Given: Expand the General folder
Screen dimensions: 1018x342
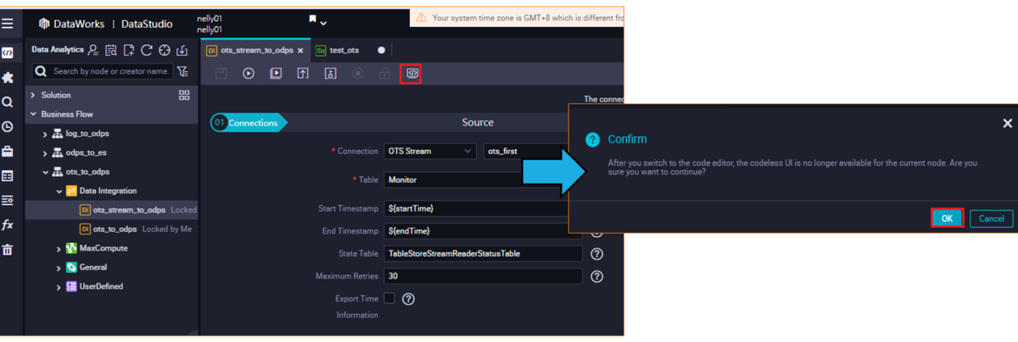Looking at the screenshot, I should 59,268.
